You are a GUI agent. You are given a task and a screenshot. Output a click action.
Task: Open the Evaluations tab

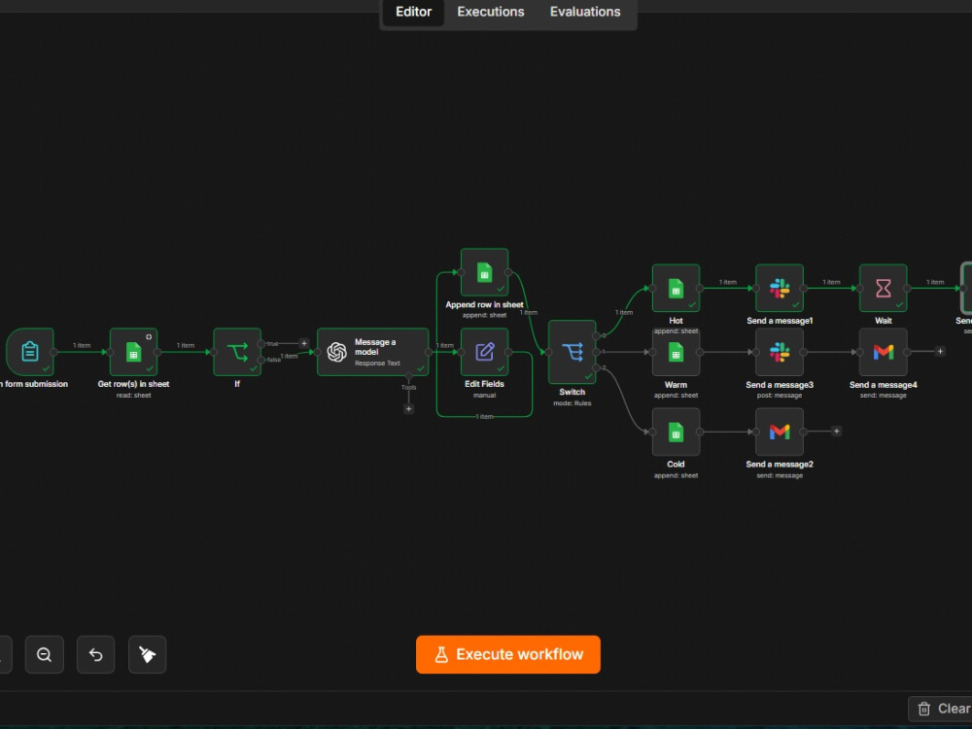(x=585, y=12)
